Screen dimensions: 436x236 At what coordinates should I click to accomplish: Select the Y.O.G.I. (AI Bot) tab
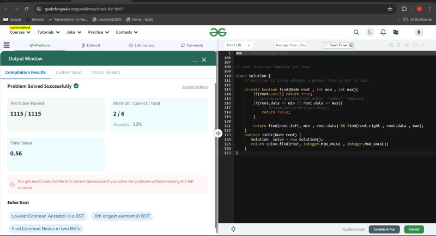pos(107,72)
